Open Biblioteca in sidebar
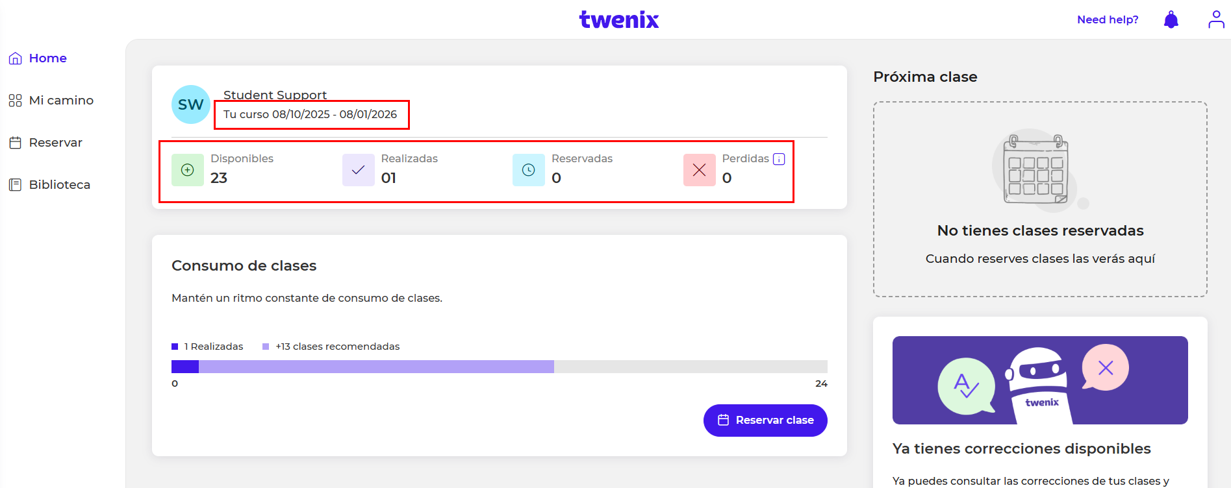This screenshot has width=1231, height=488. click(59, 185)
